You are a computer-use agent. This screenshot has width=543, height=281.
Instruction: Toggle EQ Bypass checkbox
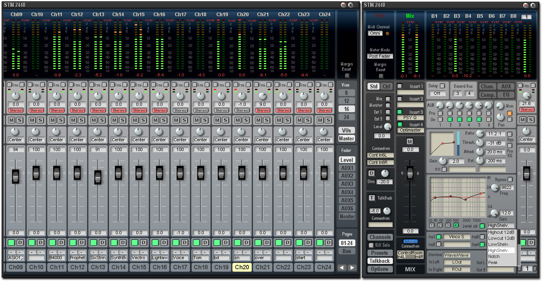click(x=510, y=179)
